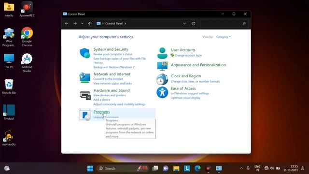Expand the chevron after Control Panel breadcrumb
The width and height of the screenshot is (309, 174).
(x=125, y=24)
